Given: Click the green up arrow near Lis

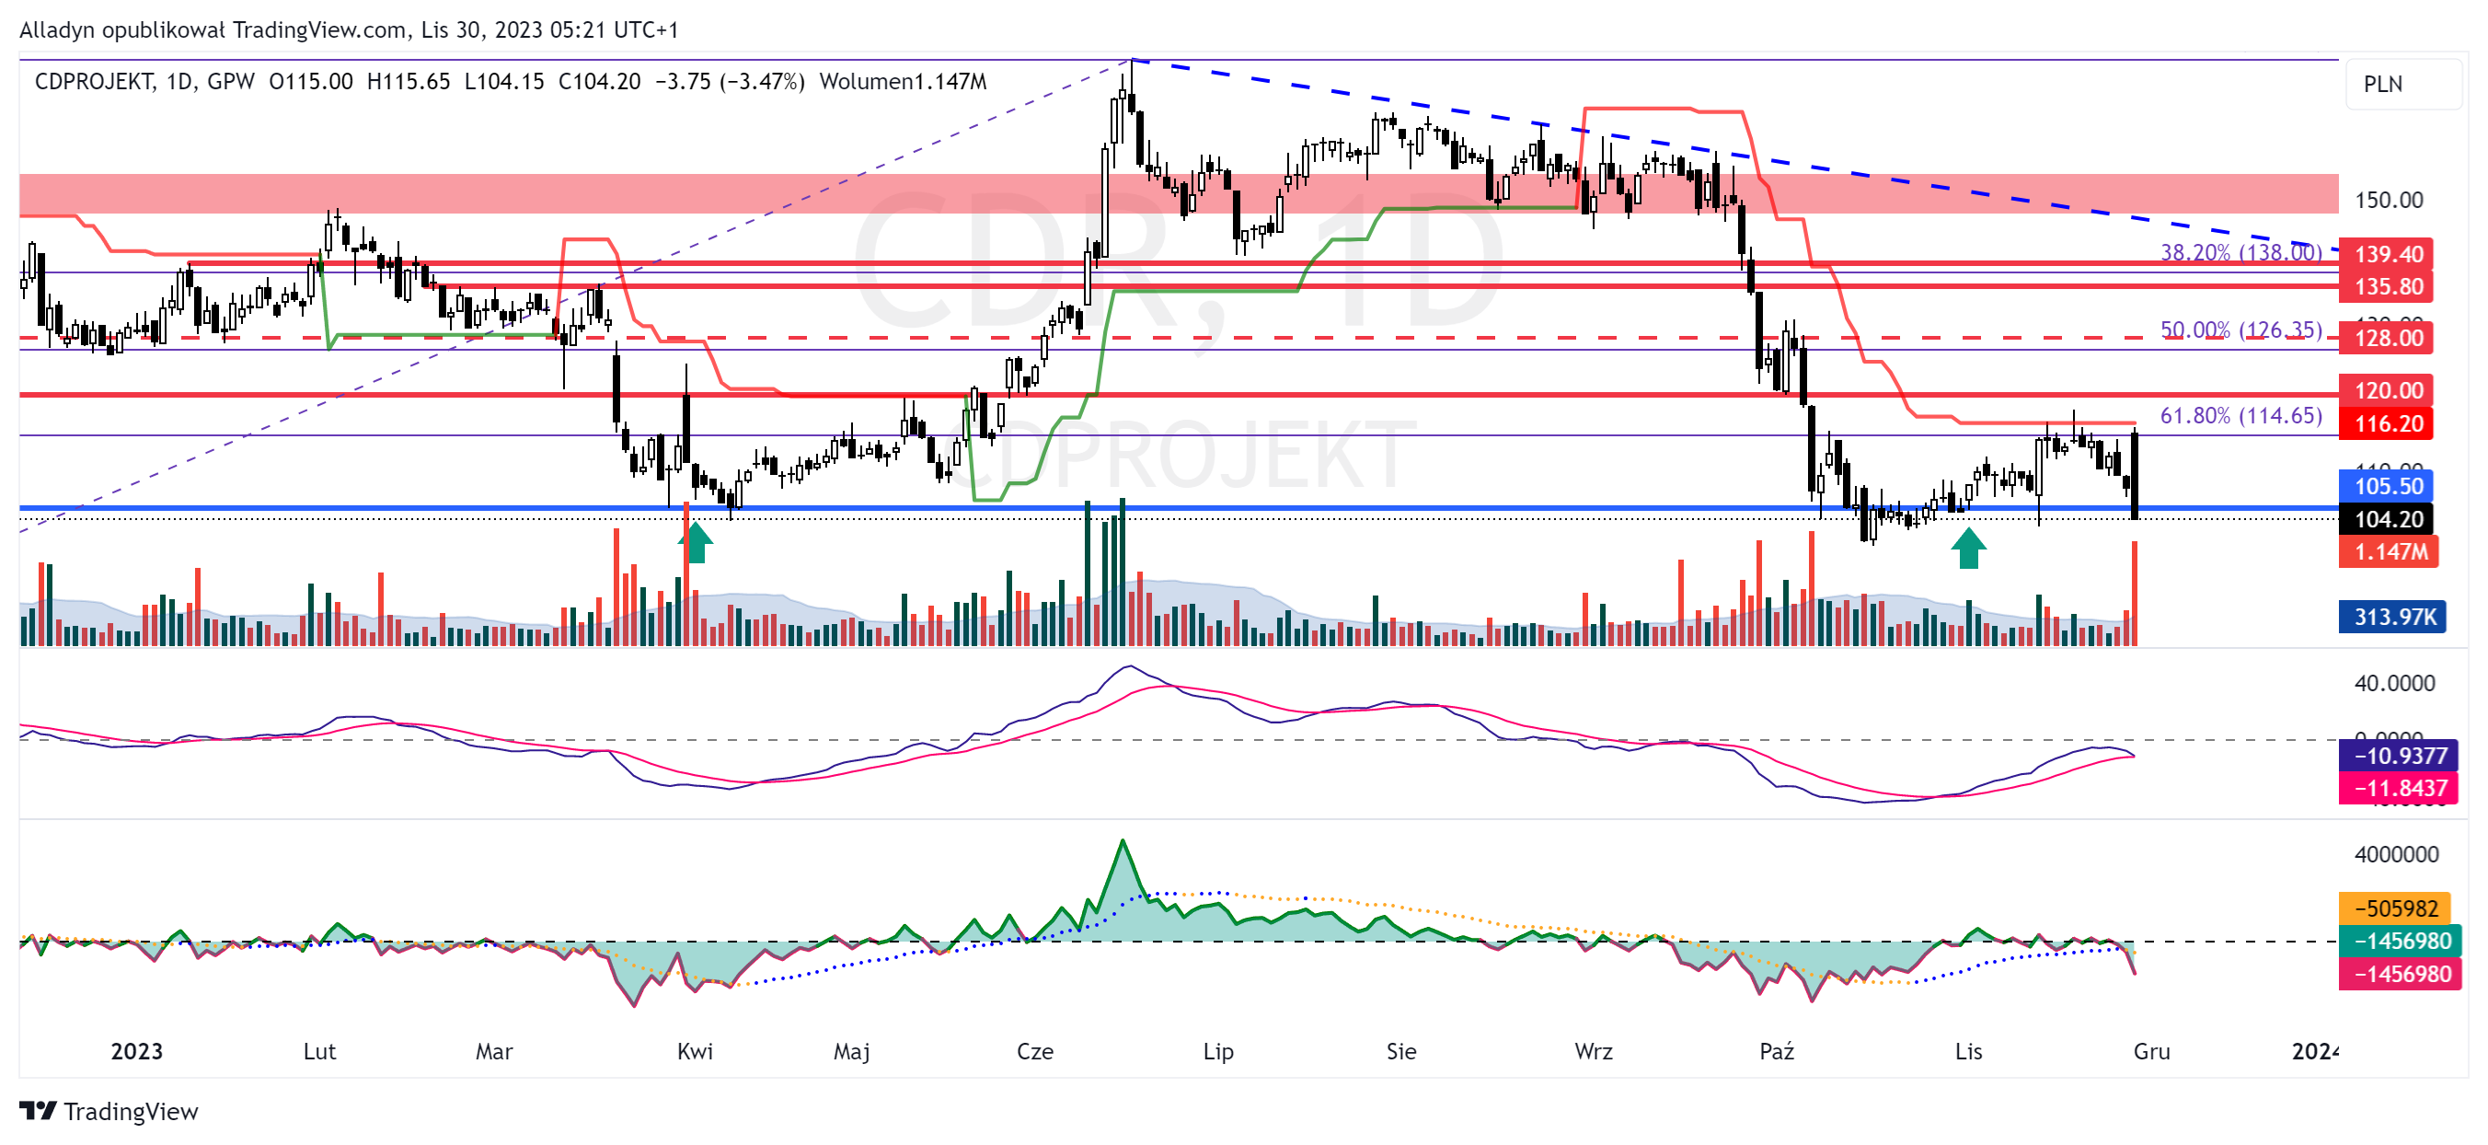Looking at the screenshot, I should 1968,549.
